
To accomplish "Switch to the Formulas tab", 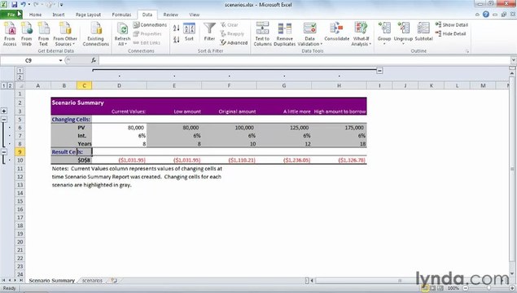I will (x=121, y=15).
